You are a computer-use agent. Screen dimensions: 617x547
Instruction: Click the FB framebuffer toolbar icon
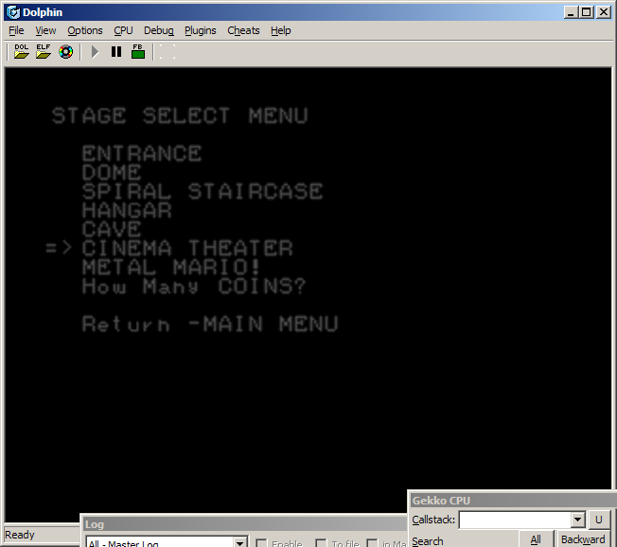click(x=138, y=51)
